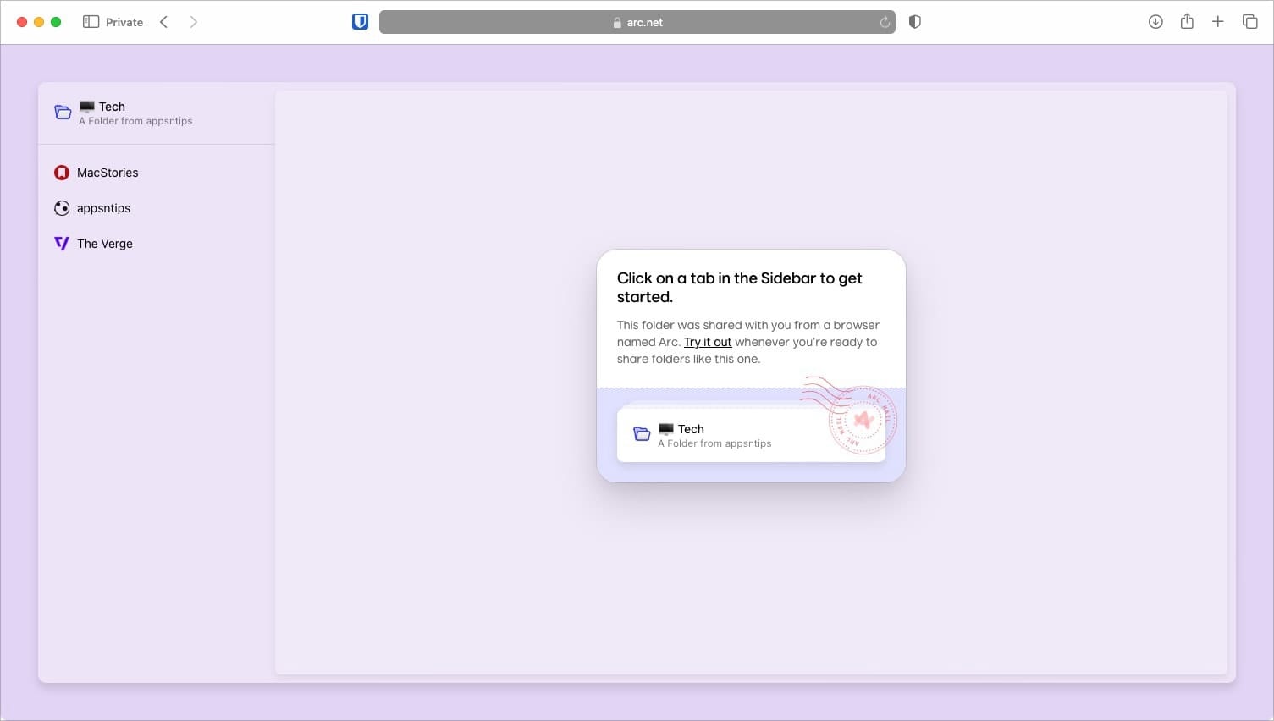The height and width of the screenshot is (721, 1274).
Task: Click the blue folder icon beside Tech
Action: tap(63, 112)
